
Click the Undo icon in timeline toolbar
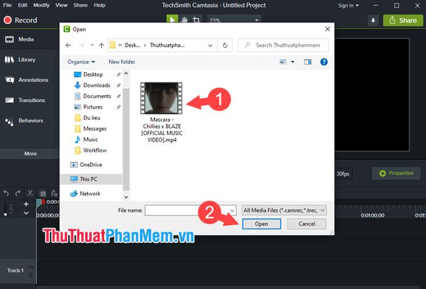pyautogui.click(x=6, y=193)
